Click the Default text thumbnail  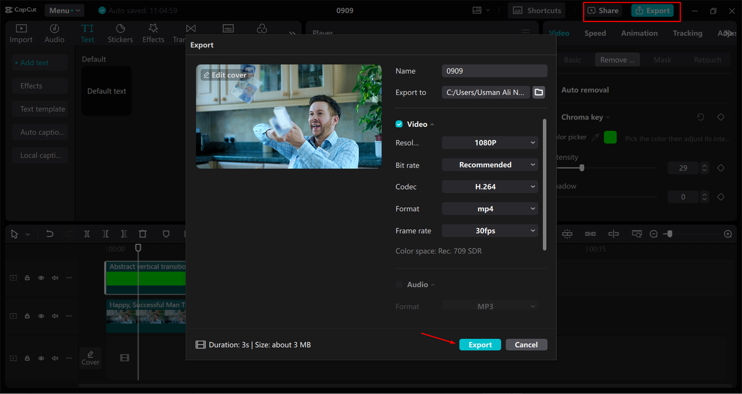tap(107, 91)
